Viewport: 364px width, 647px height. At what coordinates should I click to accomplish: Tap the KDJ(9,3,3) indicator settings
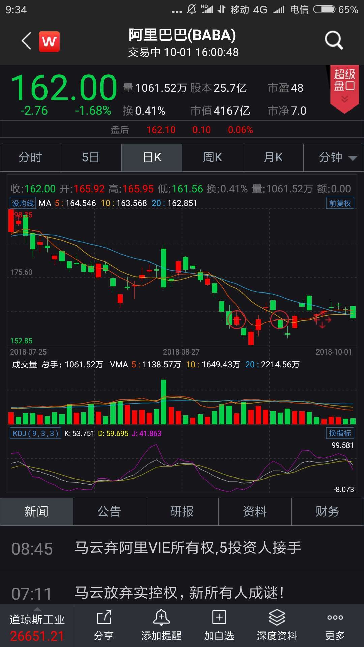coord(35,433)
